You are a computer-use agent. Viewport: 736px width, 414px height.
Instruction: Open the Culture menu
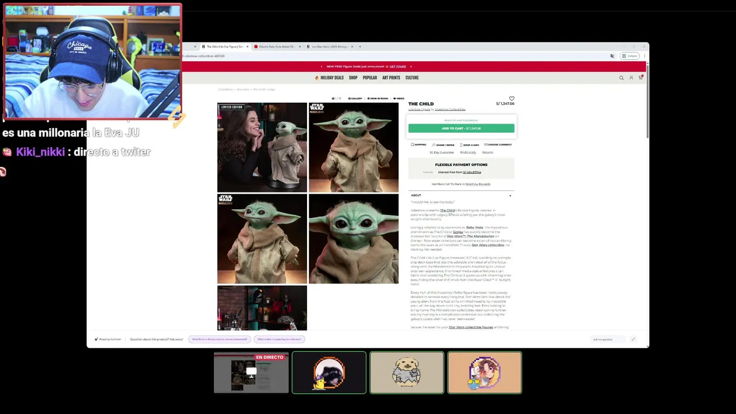[x=412, y=78]
